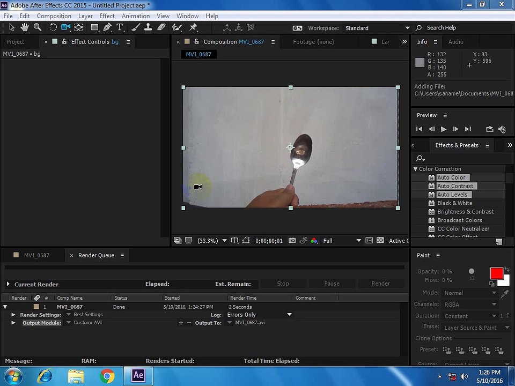This screenshot has height=386, width=515.
Task: Click Output To file MVI_0687.avi
Action: [x=249, y=323]
